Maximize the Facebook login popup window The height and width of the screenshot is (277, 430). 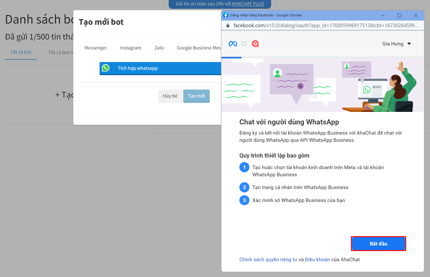click(399, 15)
